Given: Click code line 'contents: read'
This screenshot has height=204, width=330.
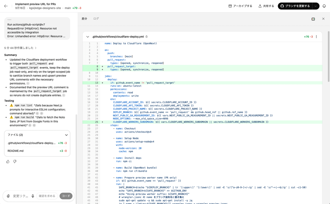Looking at the screenshot, I should tap(123, 92).
